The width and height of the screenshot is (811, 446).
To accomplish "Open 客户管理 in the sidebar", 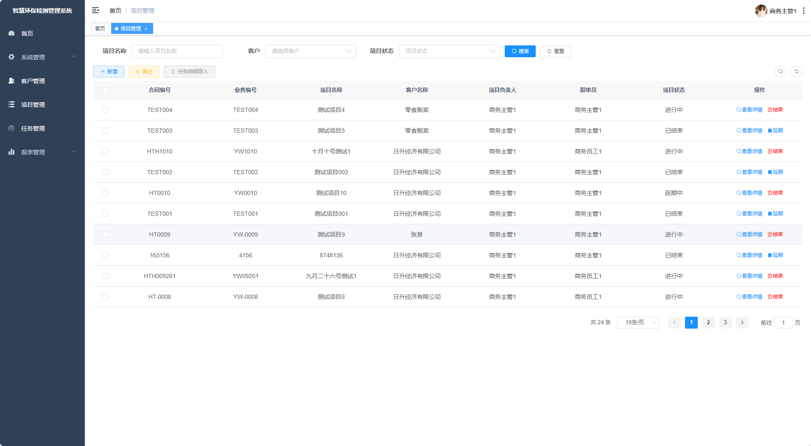I will 33,81.
